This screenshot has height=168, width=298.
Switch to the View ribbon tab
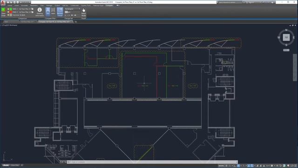click(42, 6)
